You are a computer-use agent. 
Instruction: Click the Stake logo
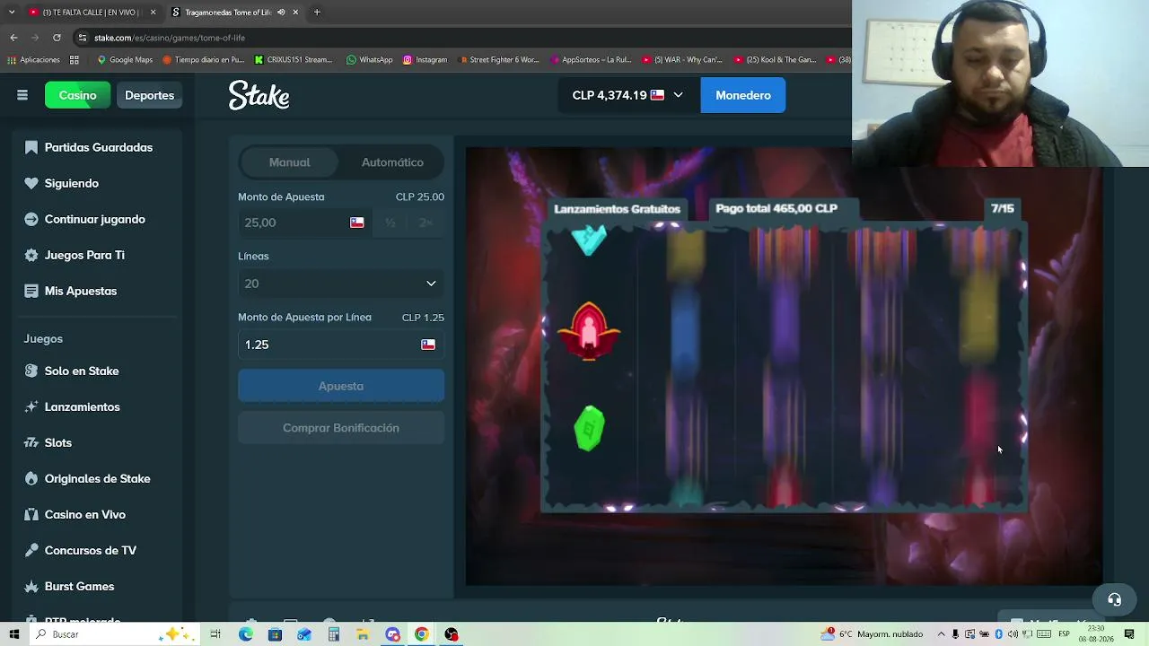[x=259, y=95]
